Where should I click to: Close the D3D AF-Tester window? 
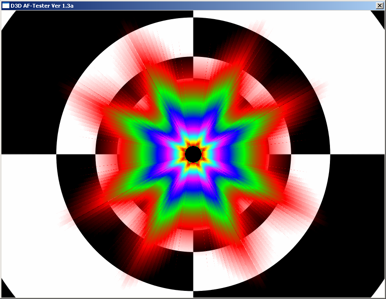(x=380, y=5)
